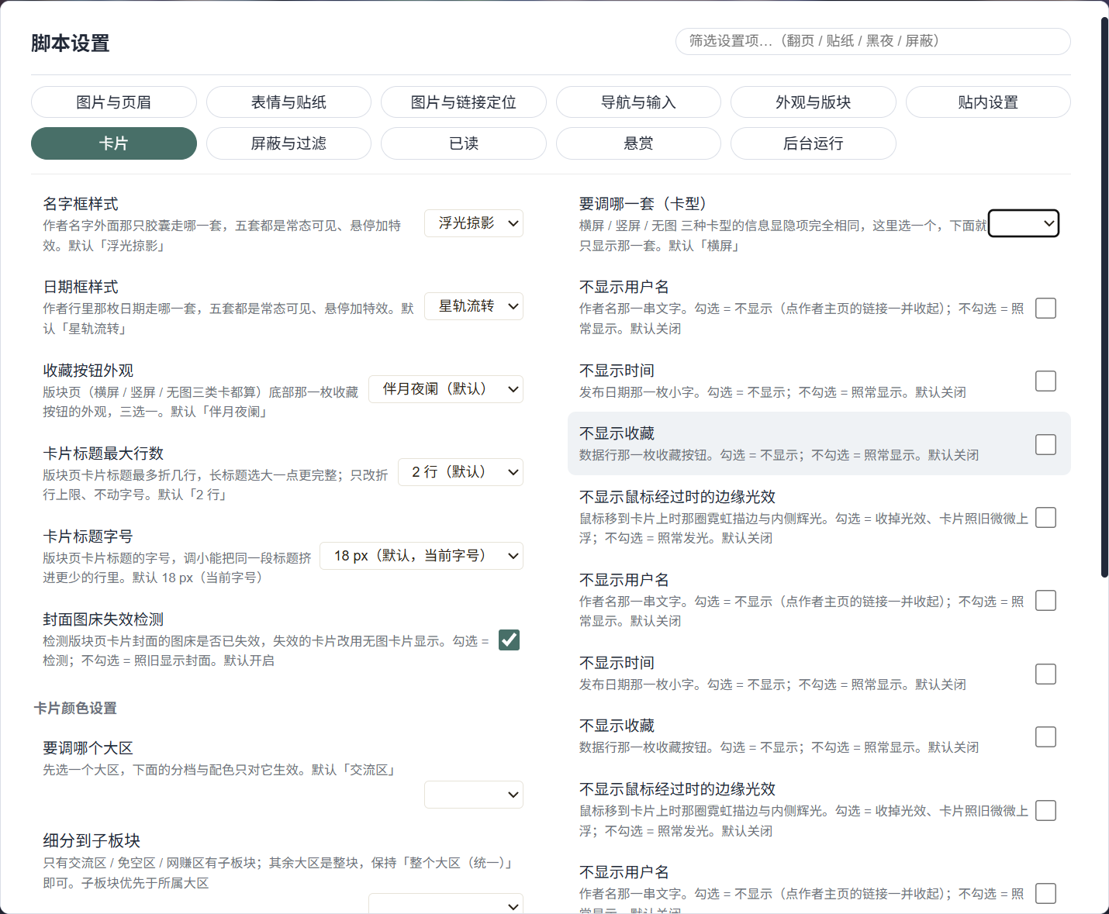The image size is (1109, 914).
Task: Expand the 收藏按钮外观 dropdown 伴月夜阑
Action: click(446, 389)
